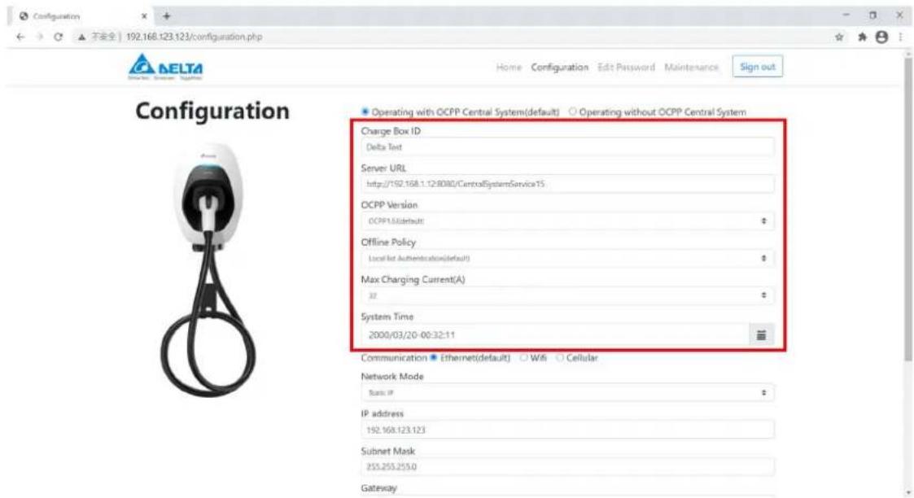Select Ethernet communication option
This screenshot has height=498, width=914.
click(434, 357)
